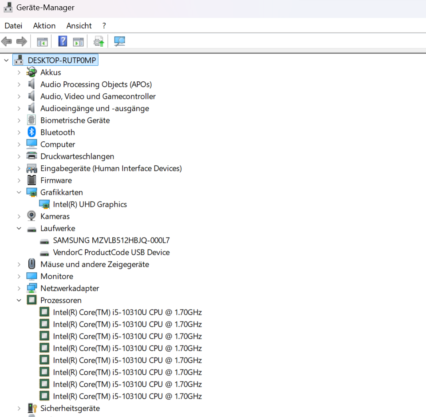Select VendorC ProductCode USB Device
426x417 pixels.
coord(111,252)
